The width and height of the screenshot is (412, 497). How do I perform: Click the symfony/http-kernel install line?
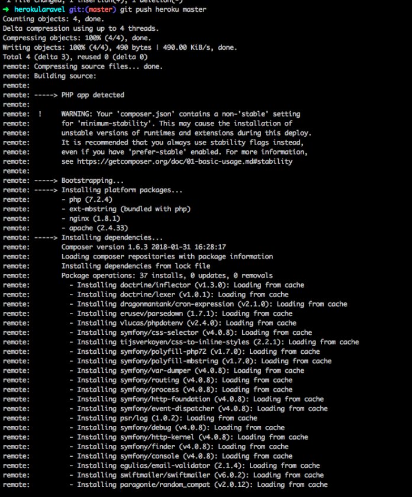click(192, 437)
